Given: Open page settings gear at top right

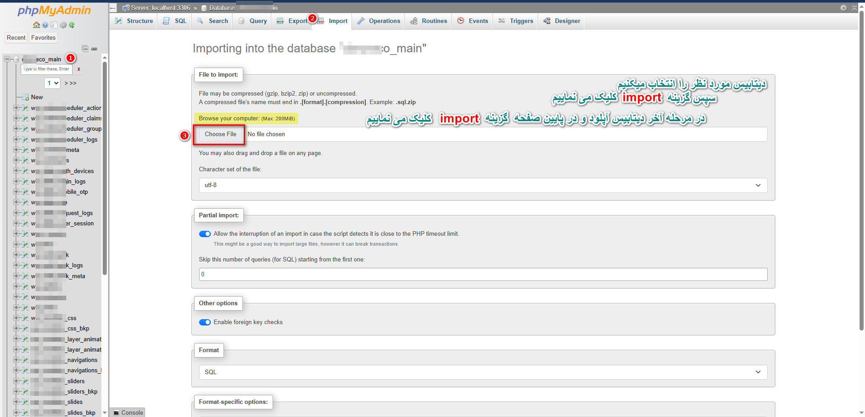Looking at the screenshot, I should [843, 8].
